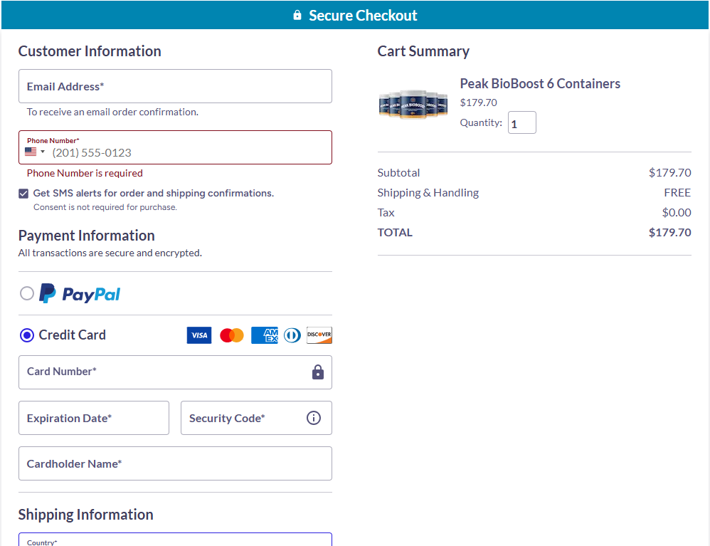Viewport: 710px width, 546px height.
Task: Focus the Phone Number input
Action: [x=189, y=152]
